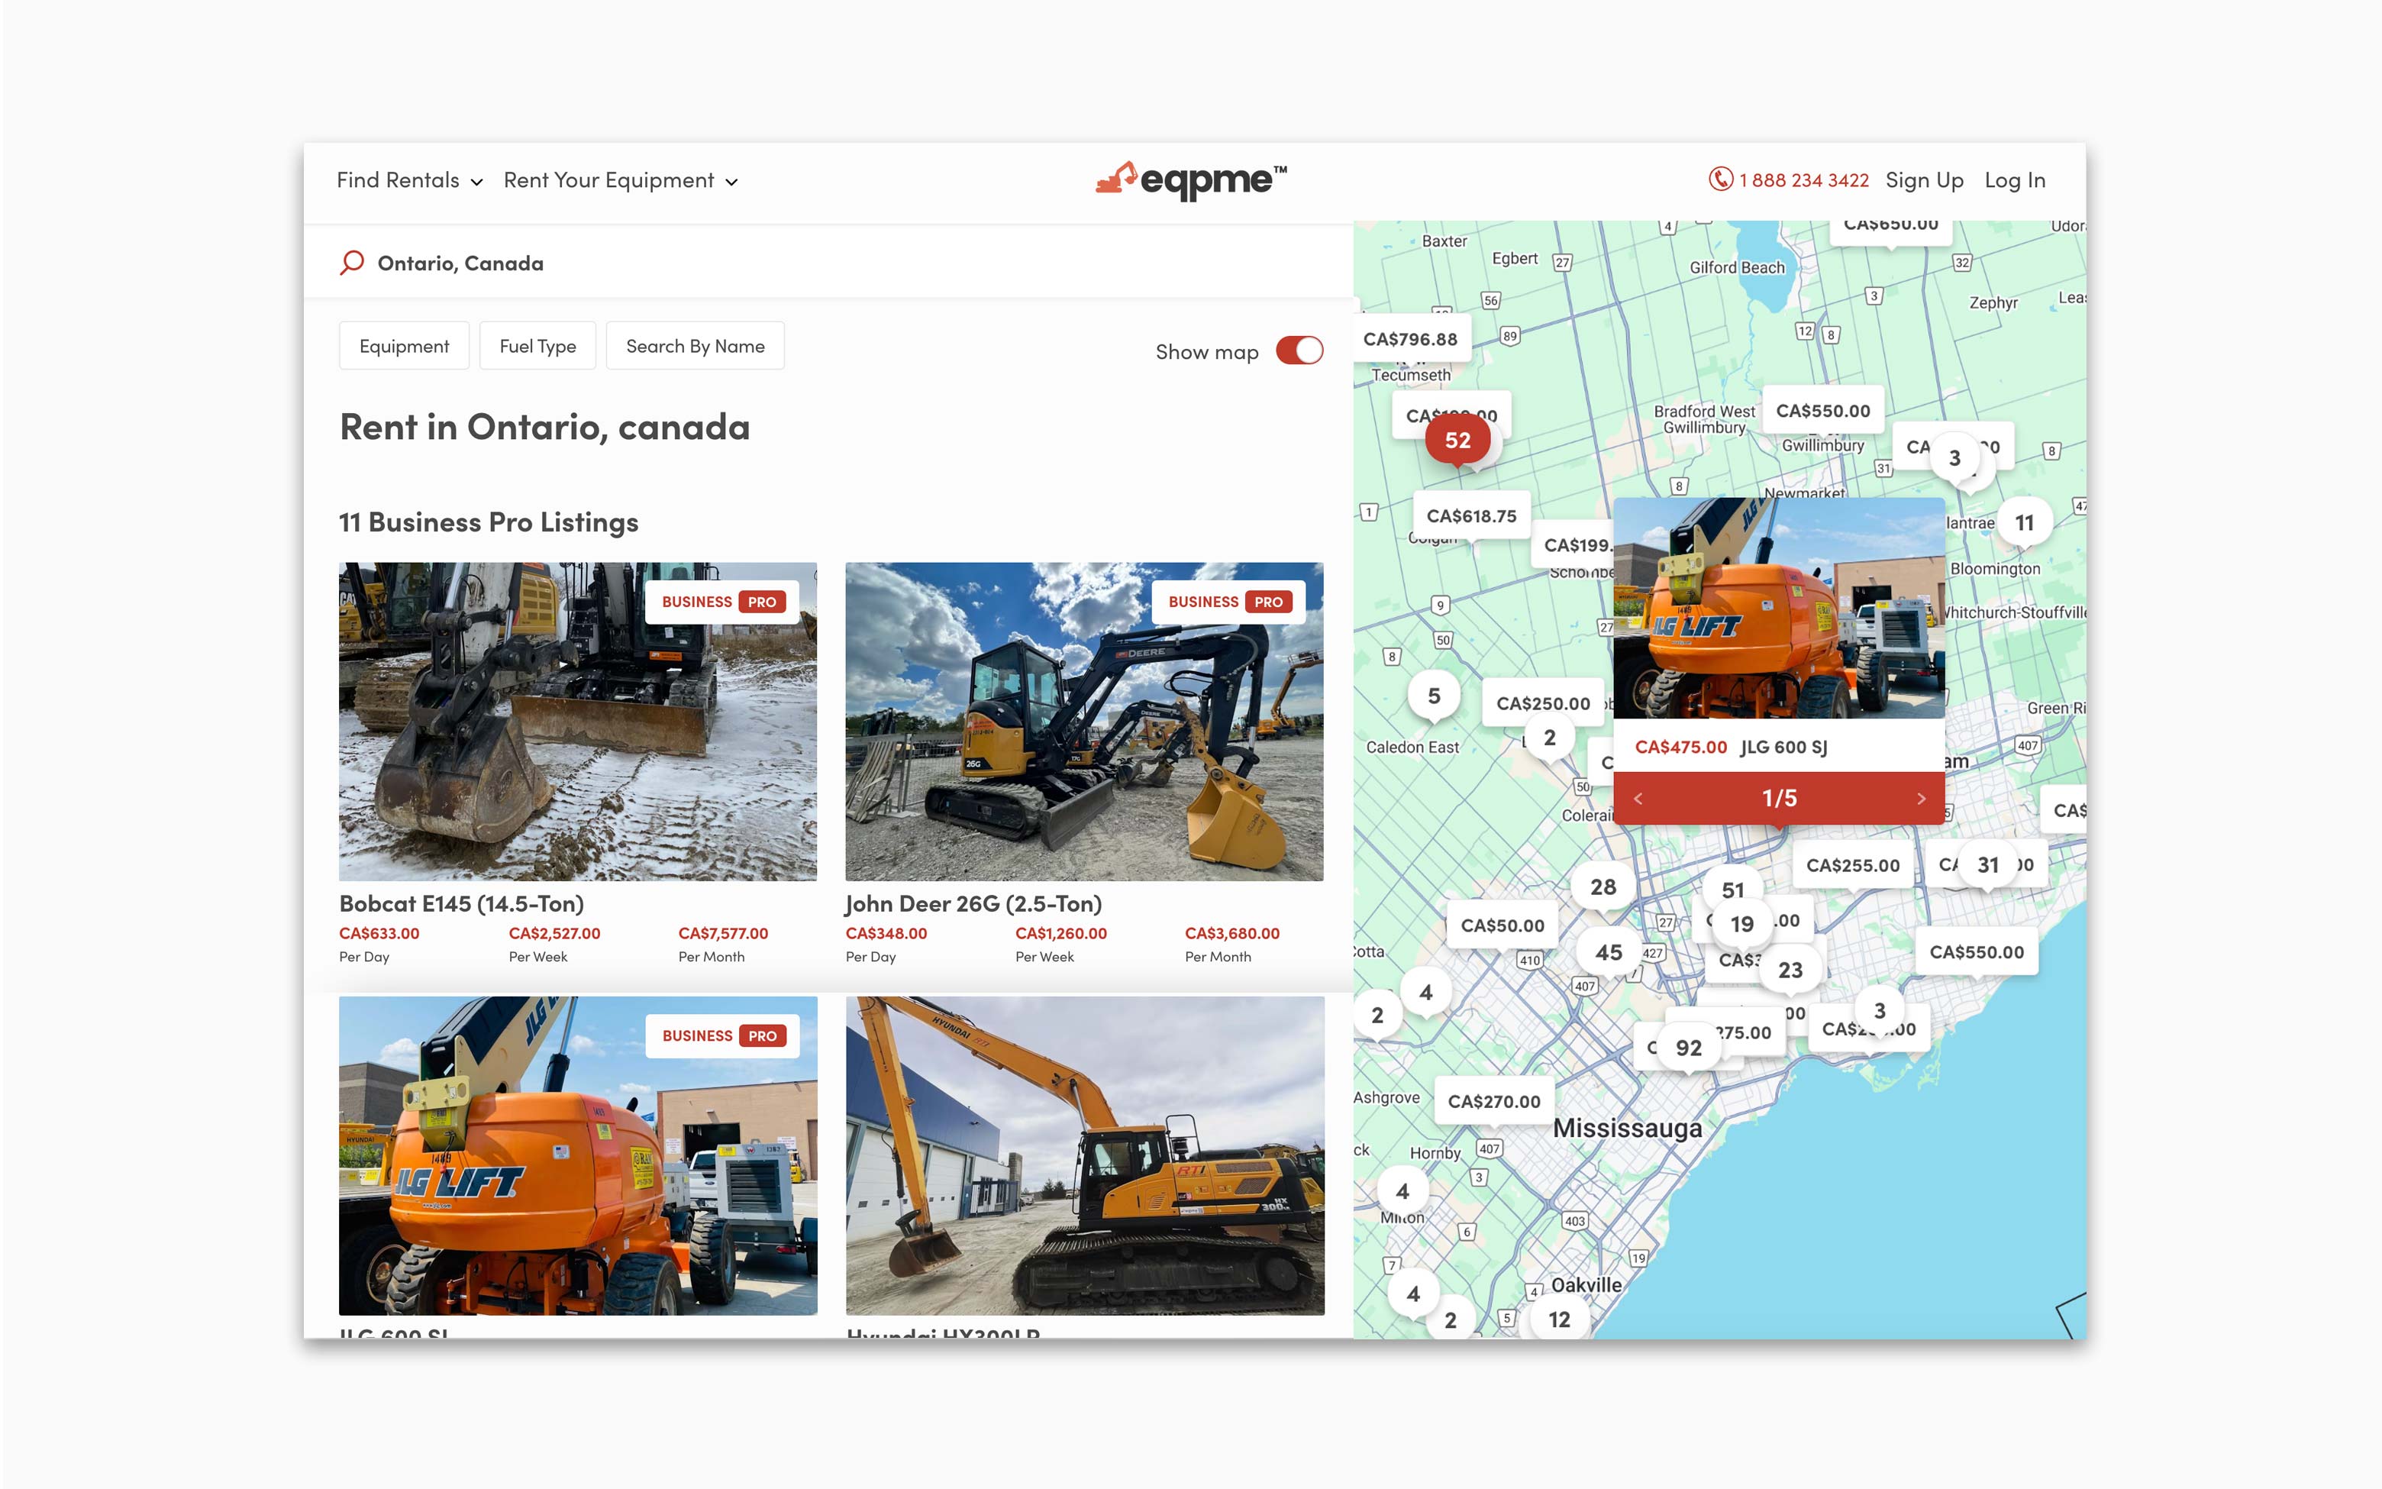Go to previous photo in map popup
2382x1489 pixels.
tap(1638, 799)
